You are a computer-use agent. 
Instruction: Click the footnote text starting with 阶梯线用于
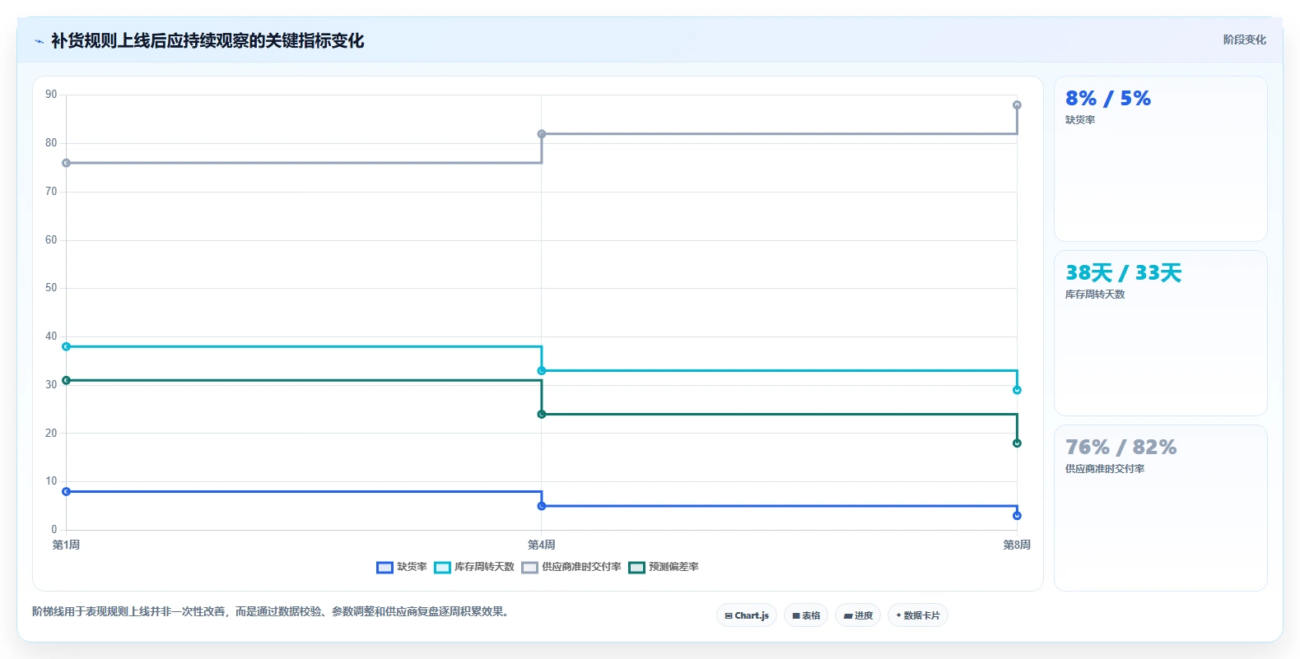[273, 611]
